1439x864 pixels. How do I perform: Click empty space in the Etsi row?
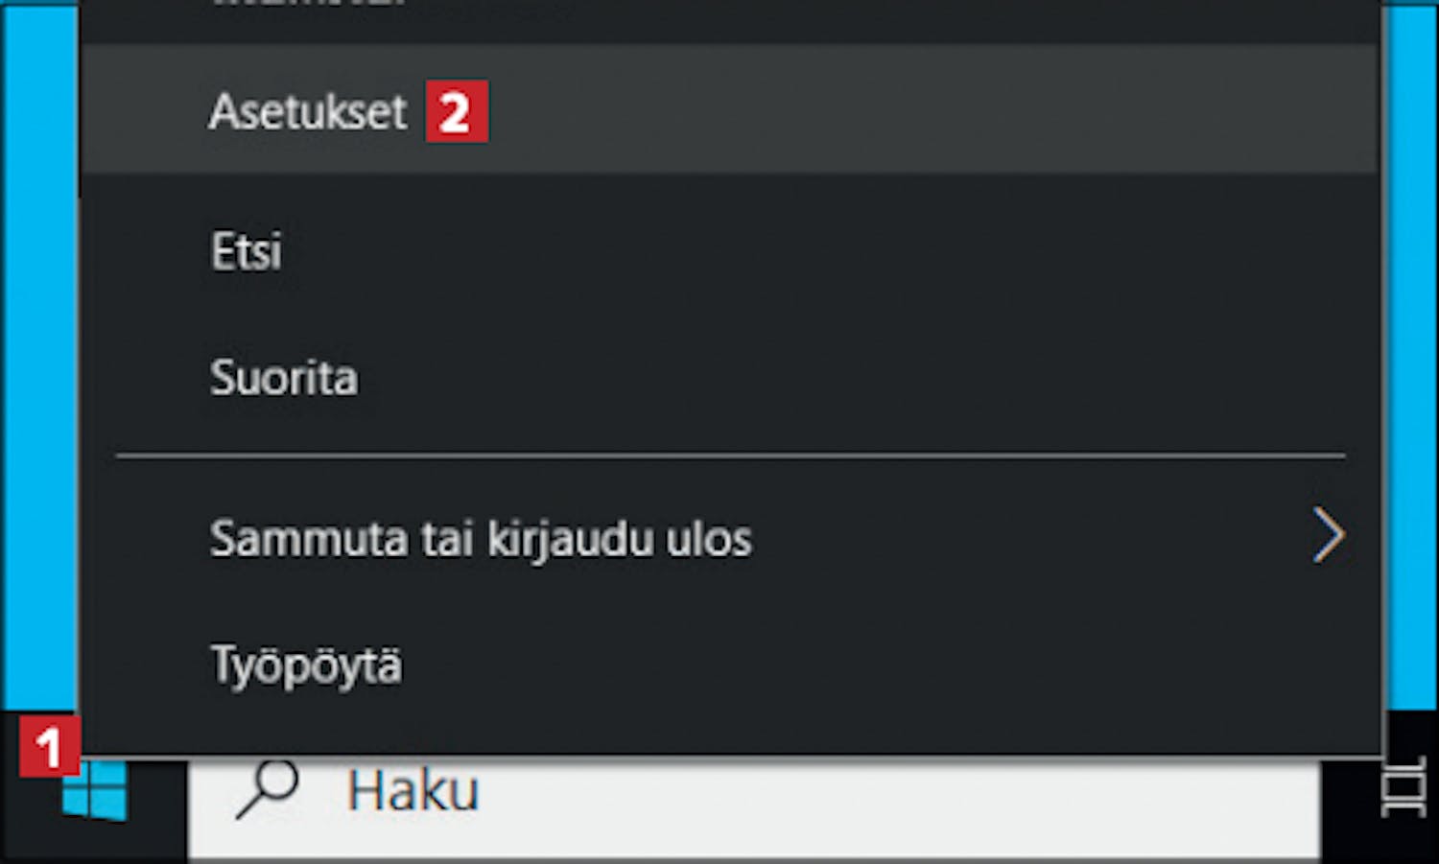pyautogui.click(x=767, y=251)
